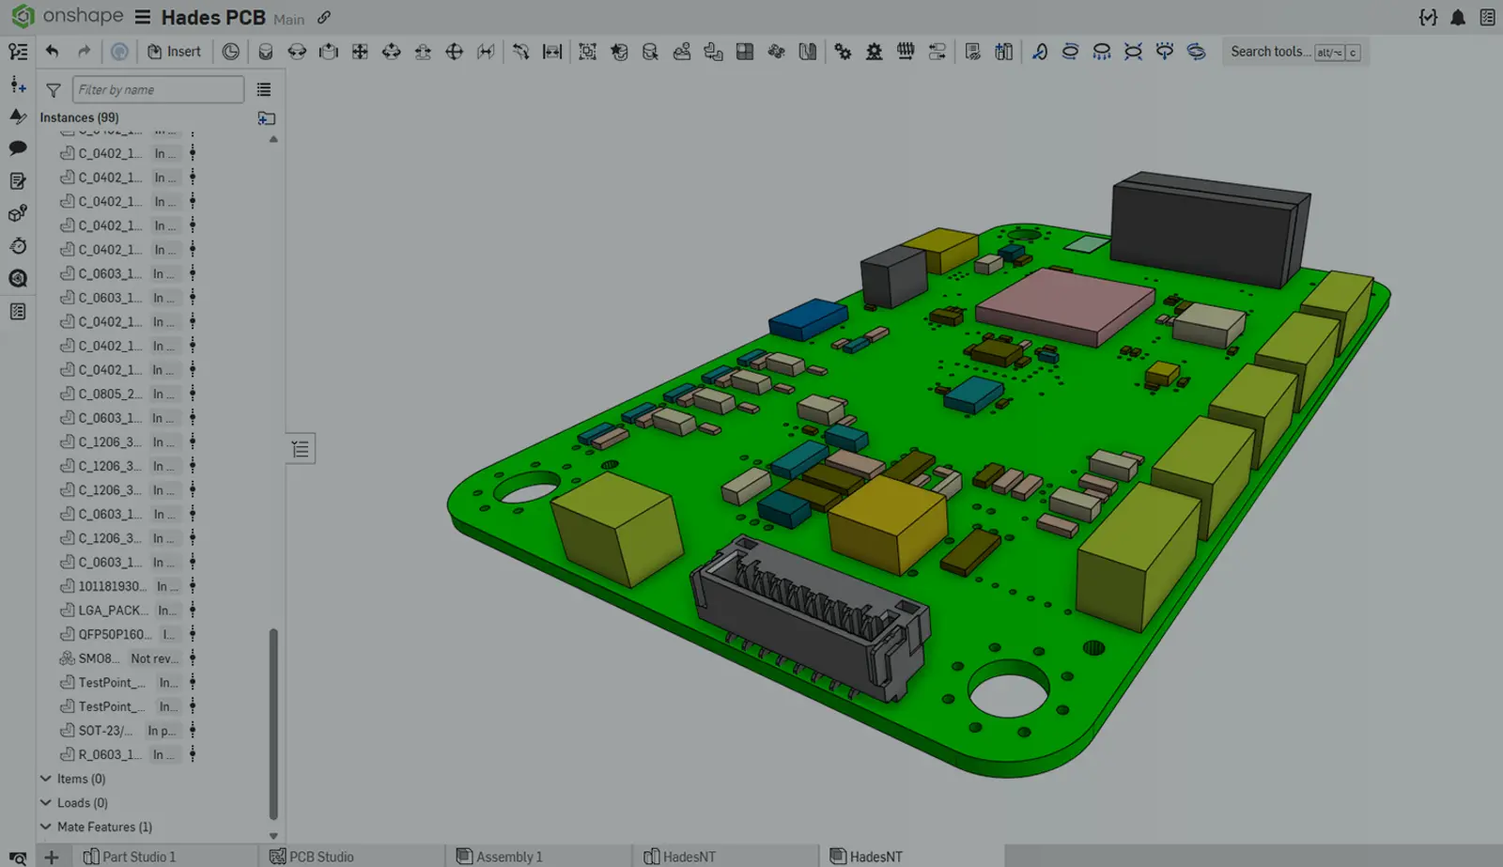This screenshot has height=867, width=1503.
Task: Undo the last action
Action: [x=53, y=52]
